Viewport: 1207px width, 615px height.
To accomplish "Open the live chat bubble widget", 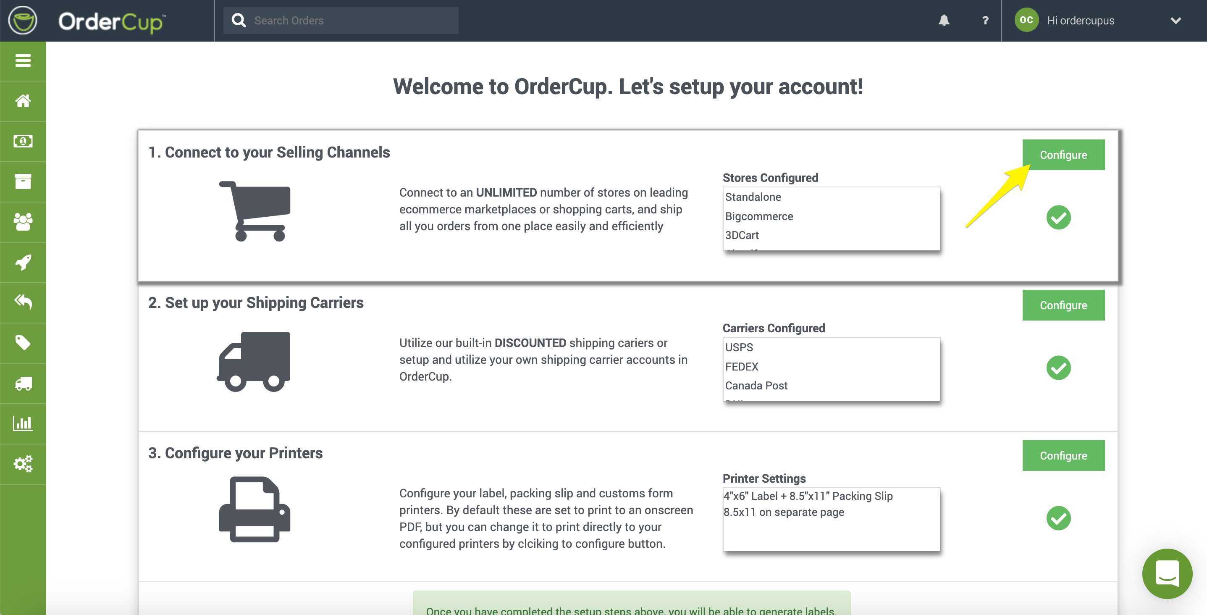I will [1167, 573].
